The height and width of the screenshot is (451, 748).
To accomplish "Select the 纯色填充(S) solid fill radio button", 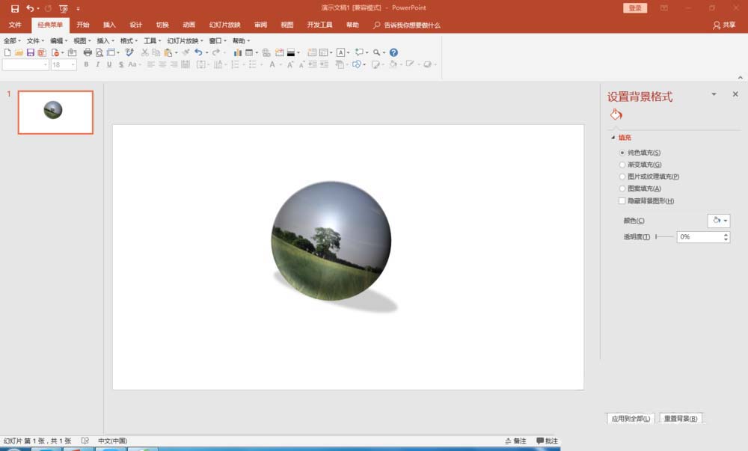I will click(x=622, y=153).
